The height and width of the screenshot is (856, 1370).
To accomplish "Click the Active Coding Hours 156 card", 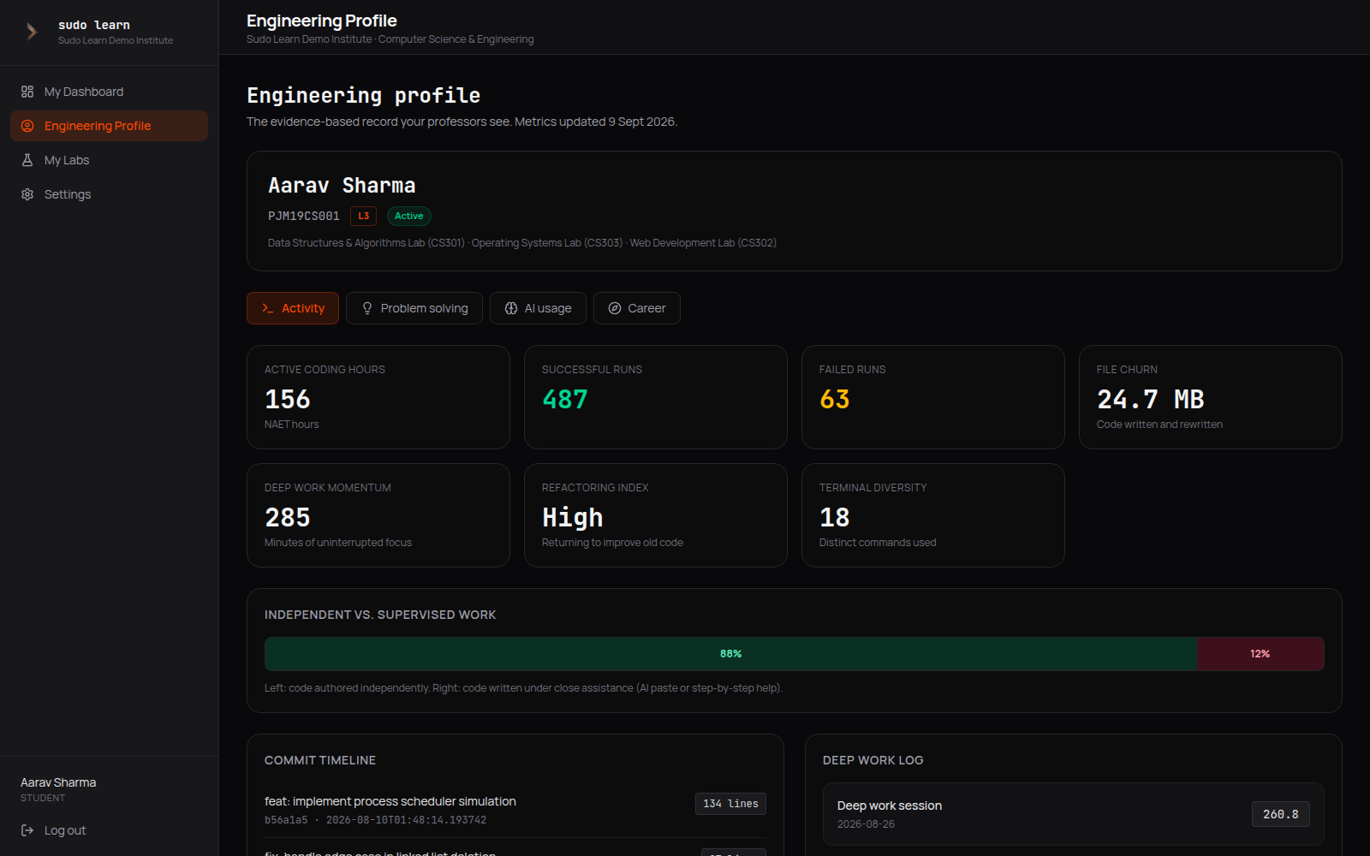I will [x=378, y=397].
